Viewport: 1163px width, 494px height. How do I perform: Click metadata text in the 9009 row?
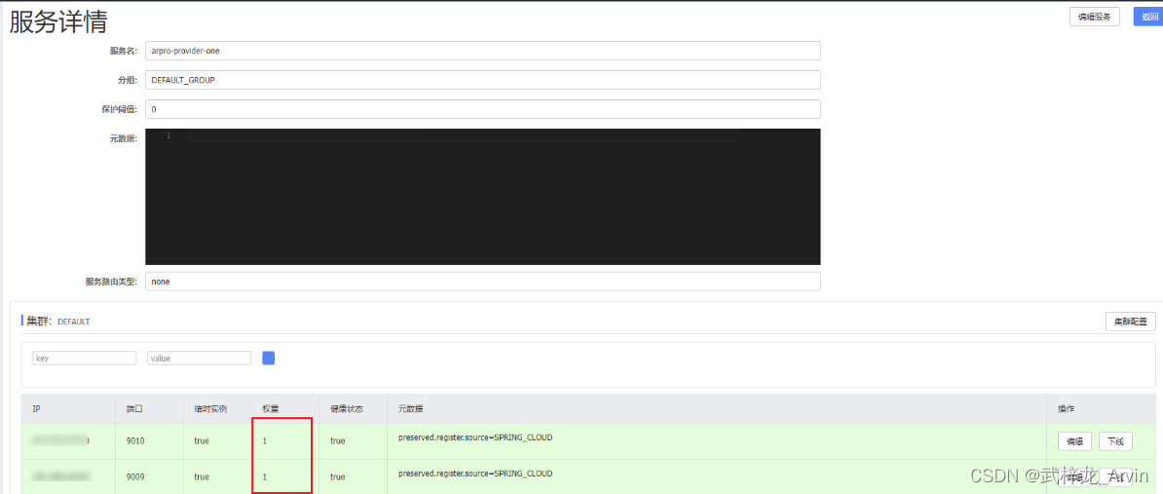click(x=475, y=474)
